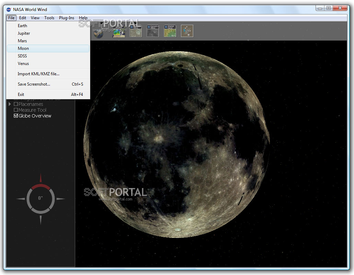The height and width of the screenshot is (275, 354).
Task: Click Save Screenshot in the File menu
Action: pos(34,84)
